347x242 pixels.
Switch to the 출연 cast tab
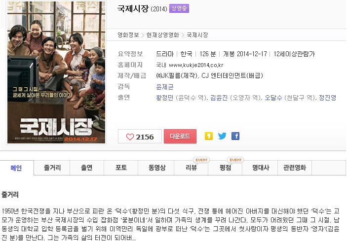point(87,168)
